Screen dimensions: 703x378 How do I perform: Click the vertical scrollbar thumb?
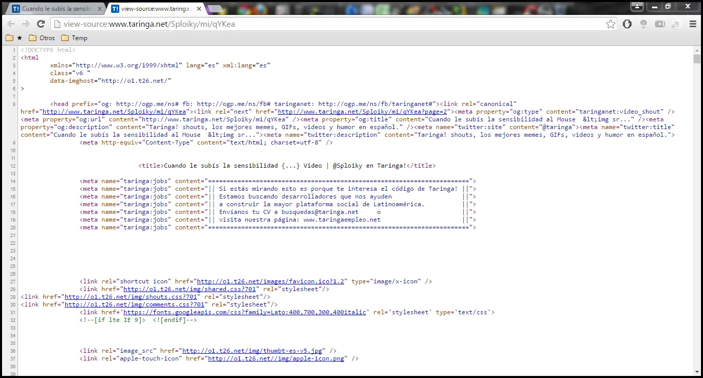click(x=697, y=58)
